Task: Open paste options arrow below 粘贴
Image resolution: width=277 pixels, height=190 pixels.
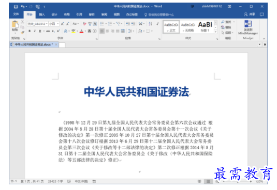Action: (x=15, y=33)
